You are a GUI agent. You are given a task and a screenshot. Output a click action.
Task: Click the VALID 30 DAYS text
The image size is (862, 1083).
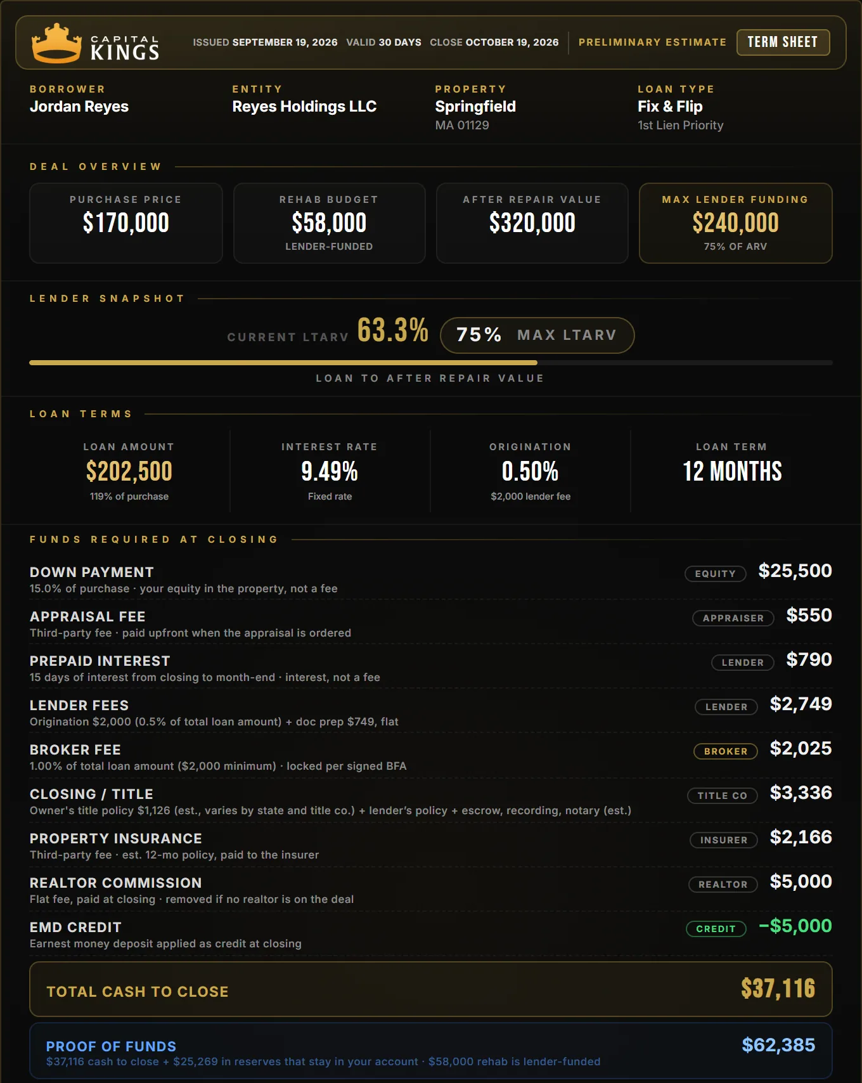pyautogui.click(x=383, y=42)
